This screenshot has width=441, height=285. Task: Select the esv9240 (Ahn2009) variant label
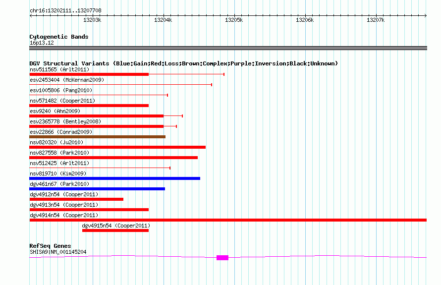coord(55,111)
